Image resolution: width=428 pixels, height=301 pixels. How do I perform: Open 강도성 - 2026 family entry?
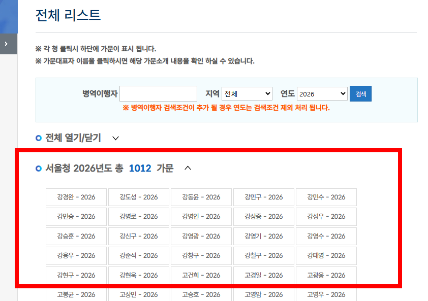click(139, 197)
